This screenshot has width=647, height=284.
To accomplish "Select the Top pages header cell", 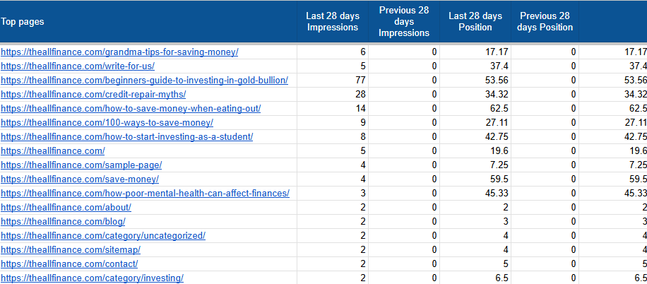I will coord(148,21).
